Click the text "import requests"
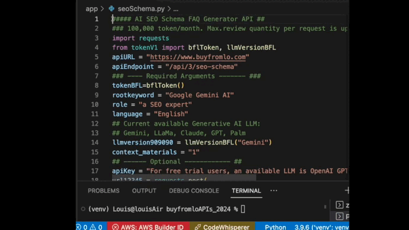This screenshot has width=409, height=230. click(x=140, y=38)
